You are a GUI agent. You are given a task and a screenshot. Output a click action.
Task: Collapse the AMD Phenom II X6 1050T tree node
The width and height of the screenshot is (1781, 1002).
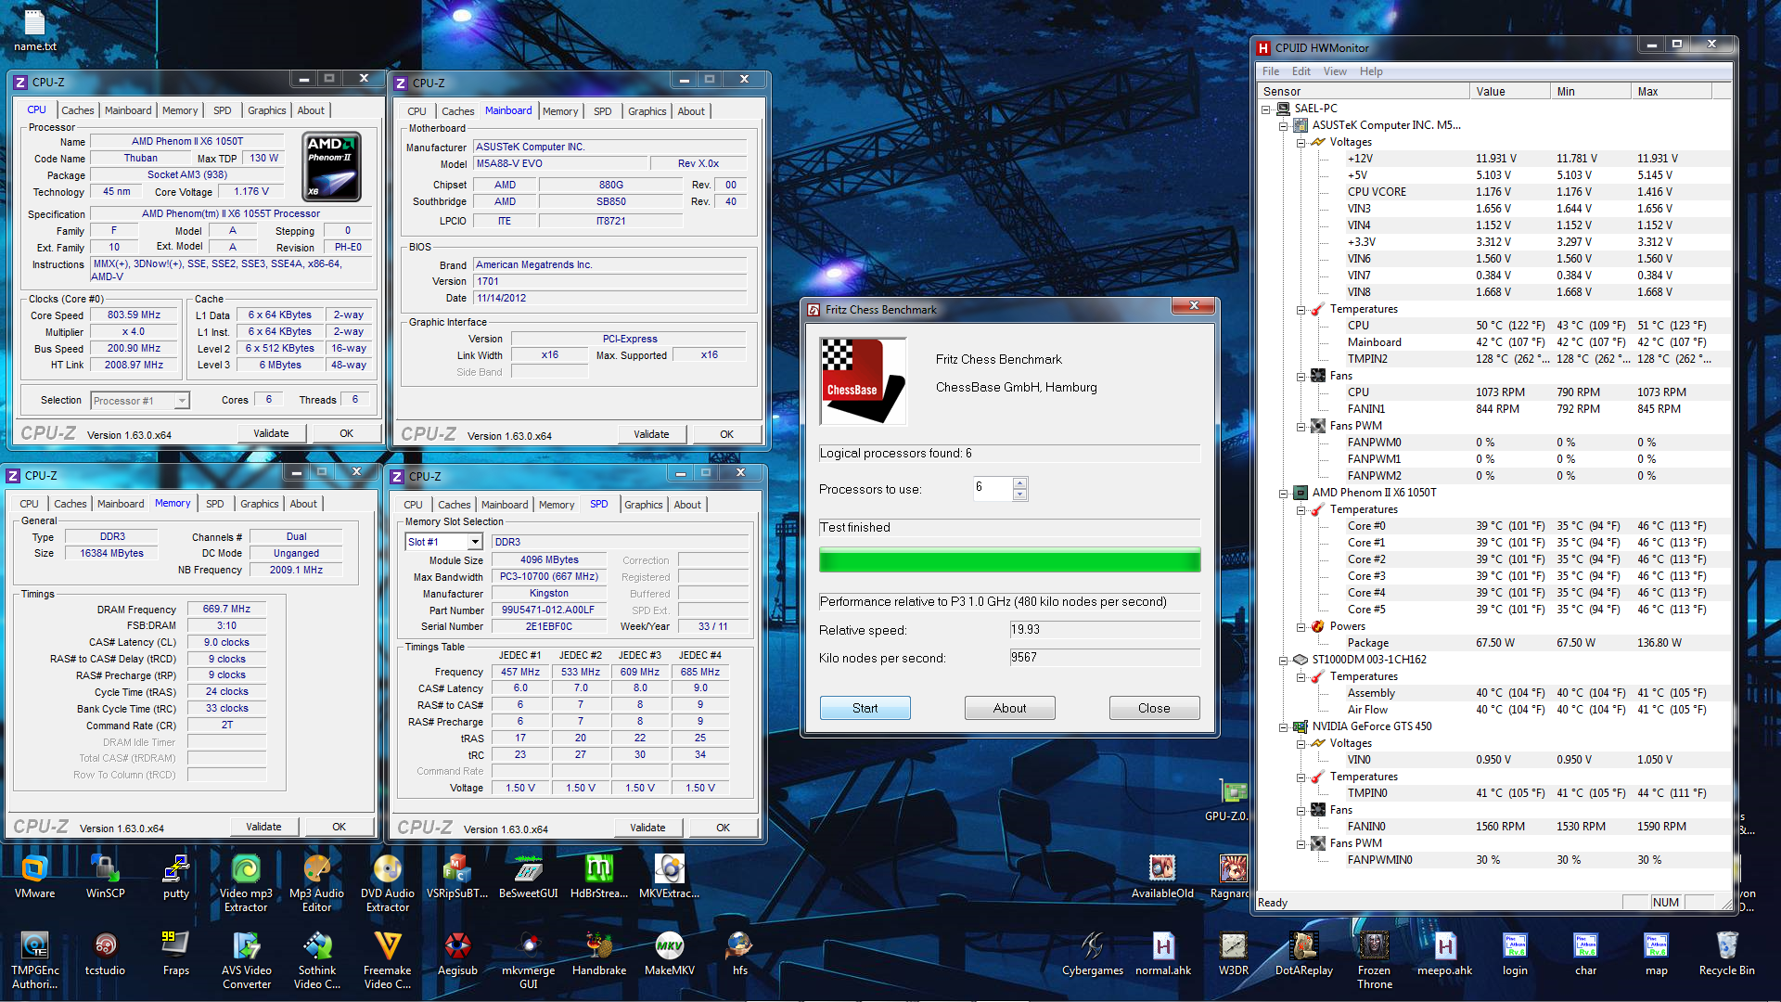(x=1284, y=494)
